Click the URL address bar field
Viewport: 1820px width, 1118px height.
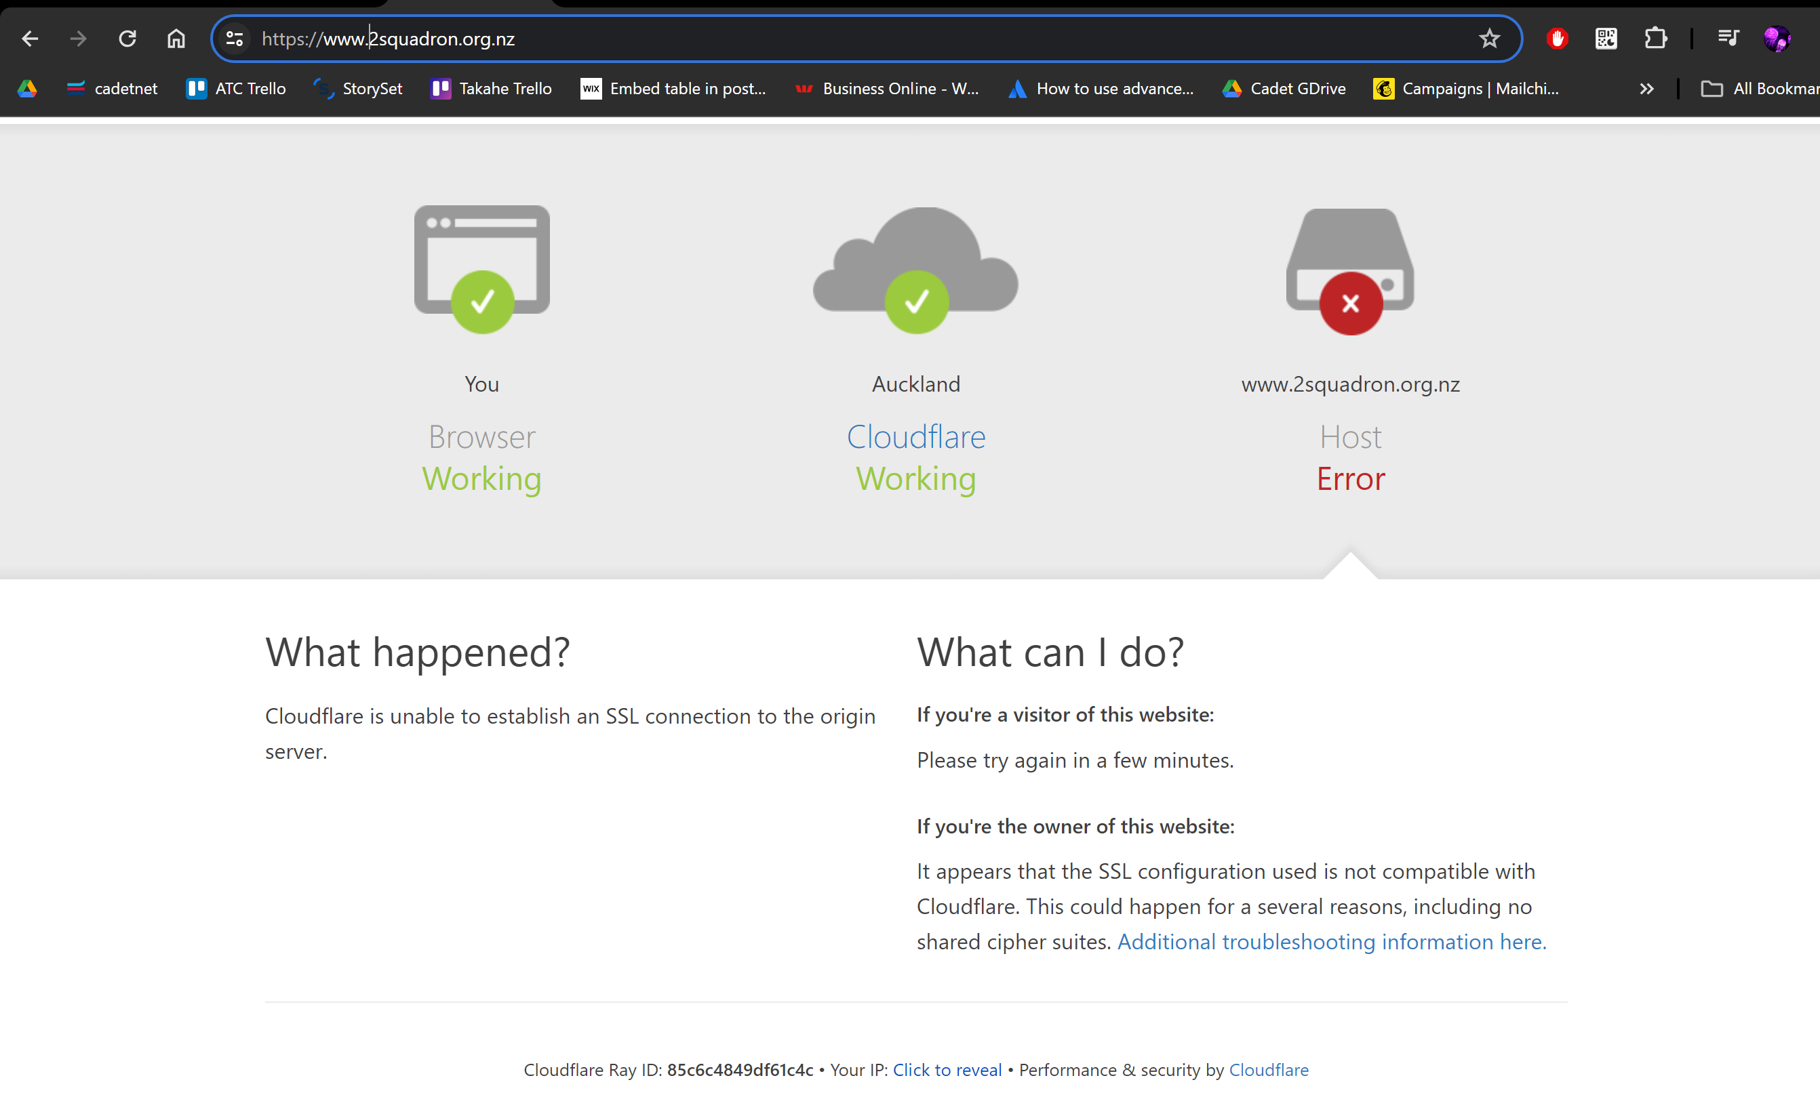[814, 39]
